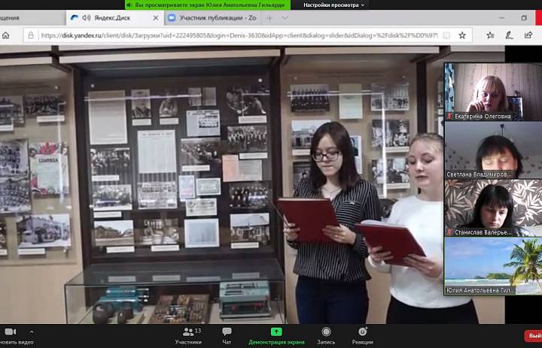
Task: Add page to favorites star icon
Action: point(462,35)
